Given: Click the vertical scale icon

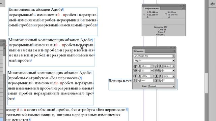Looking at the screenshot, I should click(x=135, y=76).
